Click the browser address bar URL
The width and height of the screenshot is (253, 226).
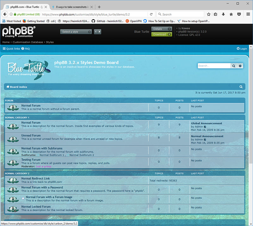coord(86,14)
